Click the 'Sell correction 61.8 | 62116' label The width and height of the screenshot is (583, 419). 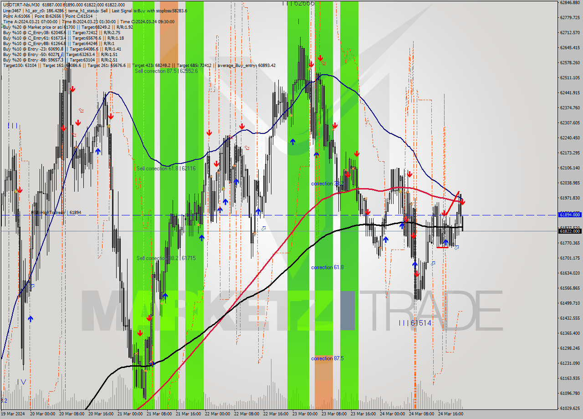coord(166,169)
